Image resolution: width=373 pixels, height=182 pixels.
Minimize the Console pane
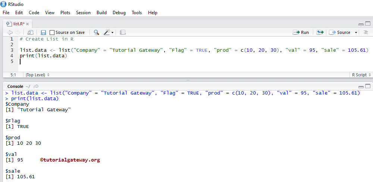(x=361, y=87)
